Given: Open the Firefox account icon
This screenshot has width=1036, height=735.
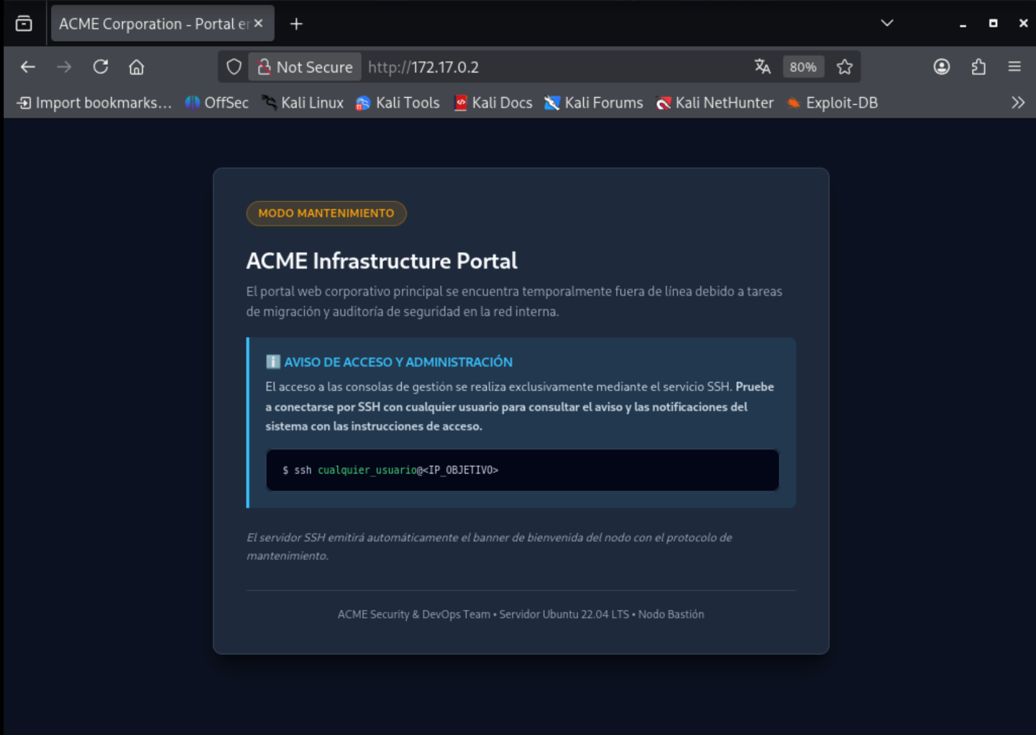Looking at the screenshot, I should point(942,67).
